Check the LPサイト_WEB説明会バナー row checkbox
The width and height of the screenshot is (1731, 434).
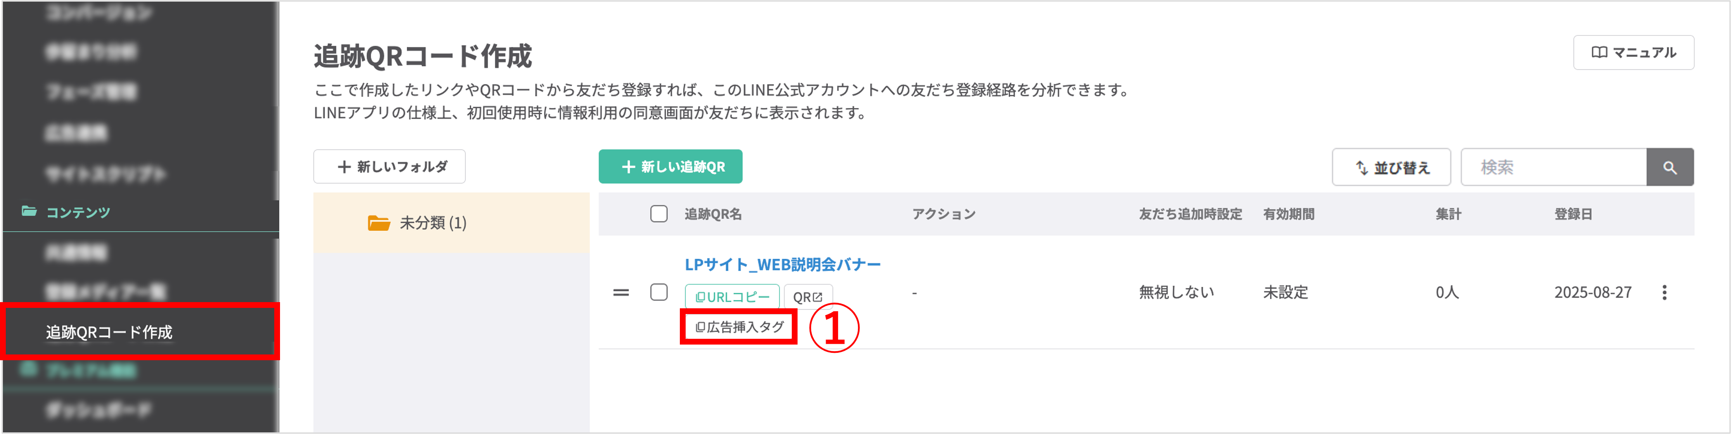[658, 293]
